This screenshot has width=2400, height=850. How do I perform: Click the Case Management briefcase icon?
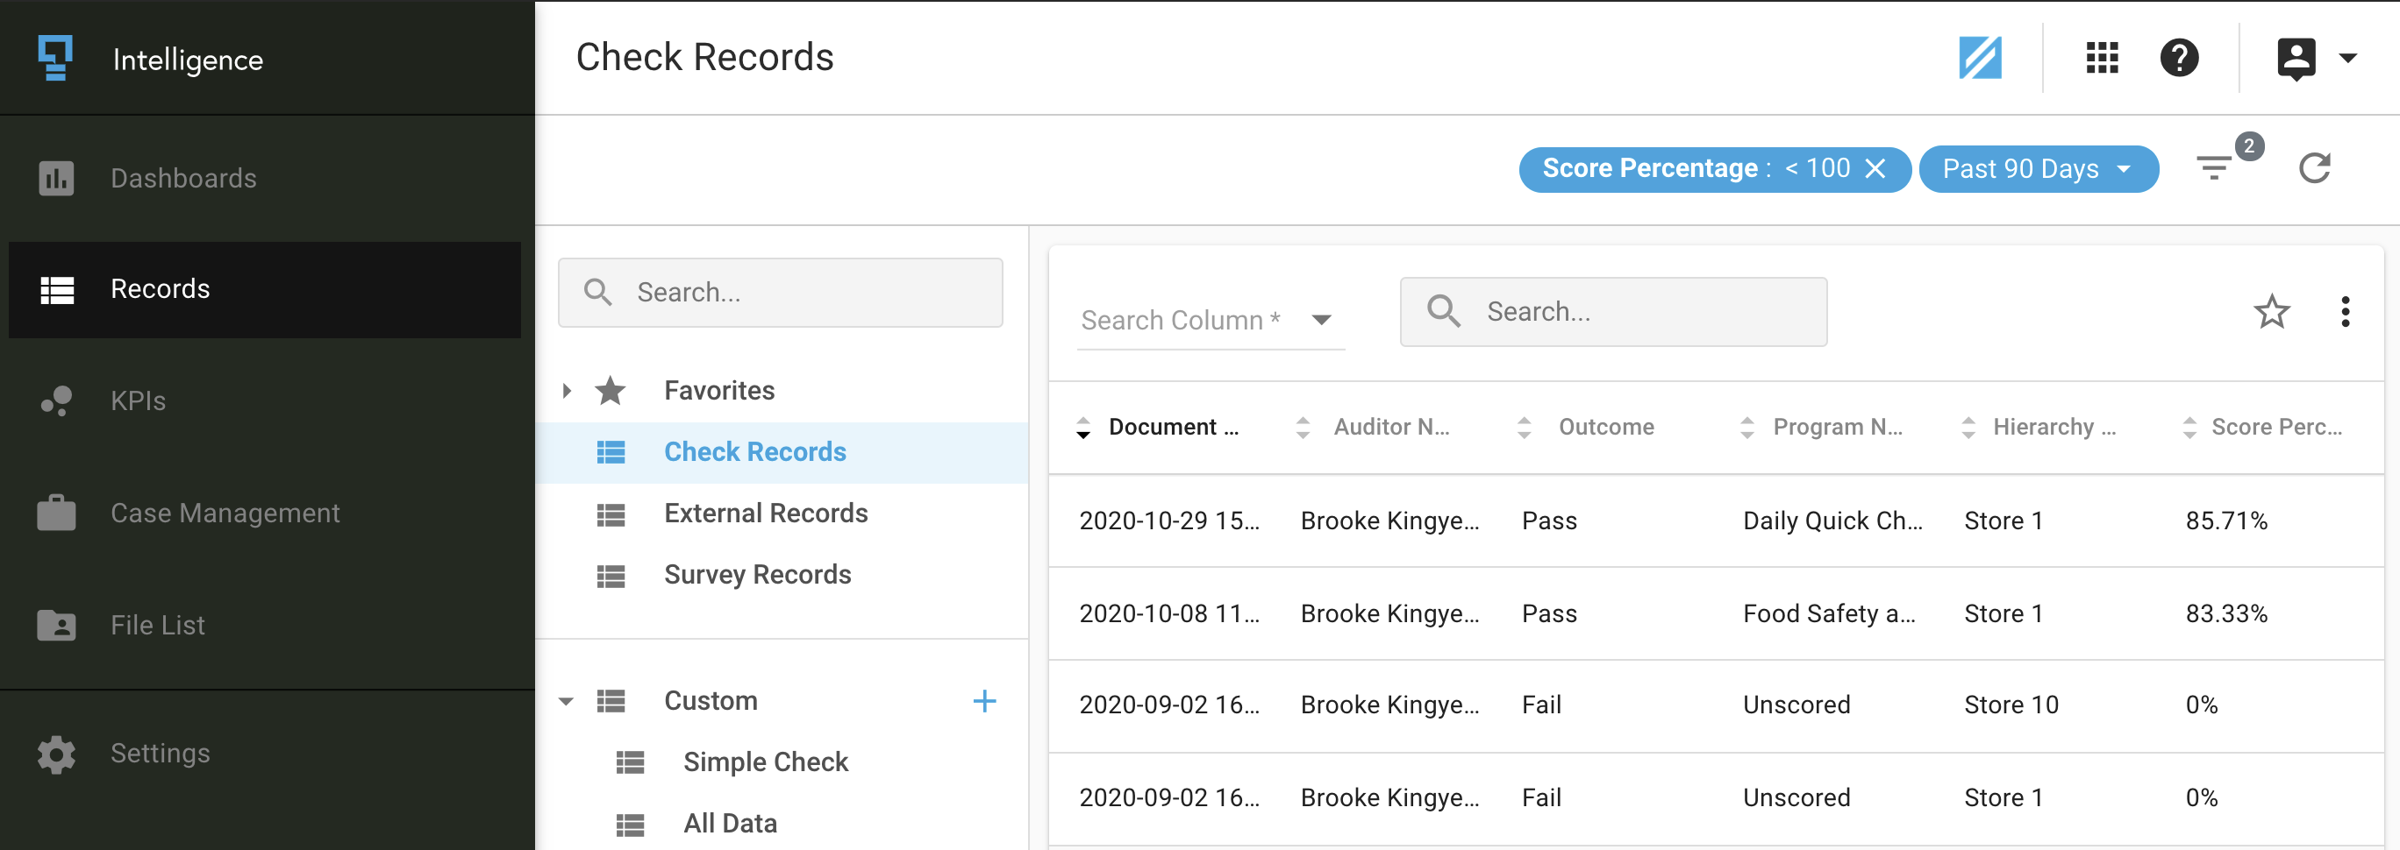(56, 513)
